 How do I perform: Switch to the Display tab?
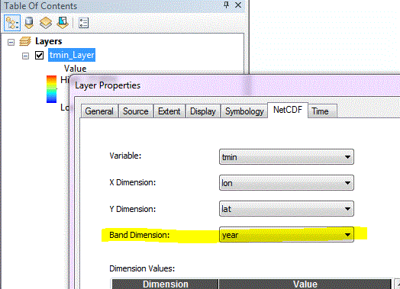(x=203, y=111)
